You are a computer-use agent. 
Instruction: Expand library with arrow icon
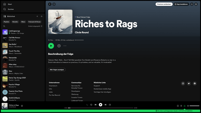(41, 16)
